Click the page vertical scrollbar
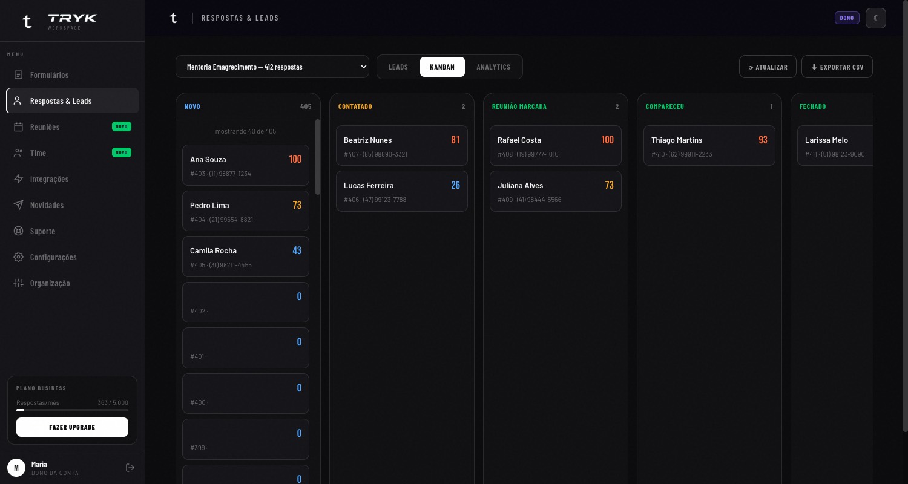 click(x=905, y=215)
